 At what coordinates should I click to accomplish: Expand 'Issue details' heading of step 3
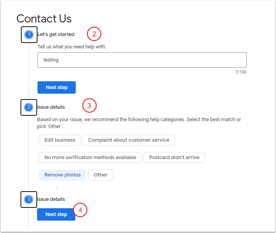pyautogui.click(x=51, y=199)
